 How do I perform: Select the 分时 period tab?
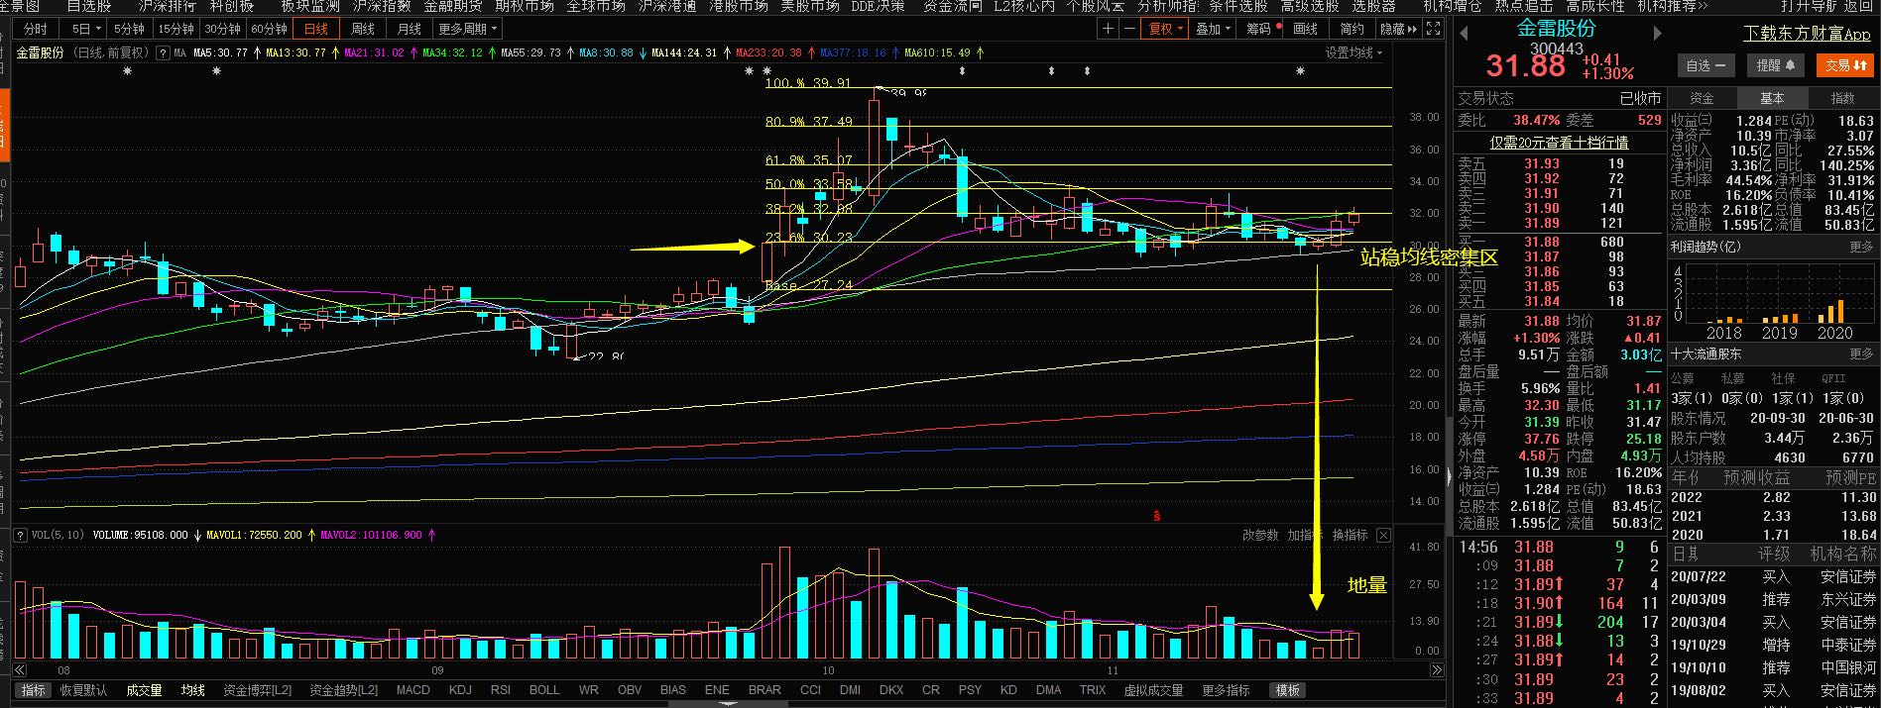tap(36, 29)
